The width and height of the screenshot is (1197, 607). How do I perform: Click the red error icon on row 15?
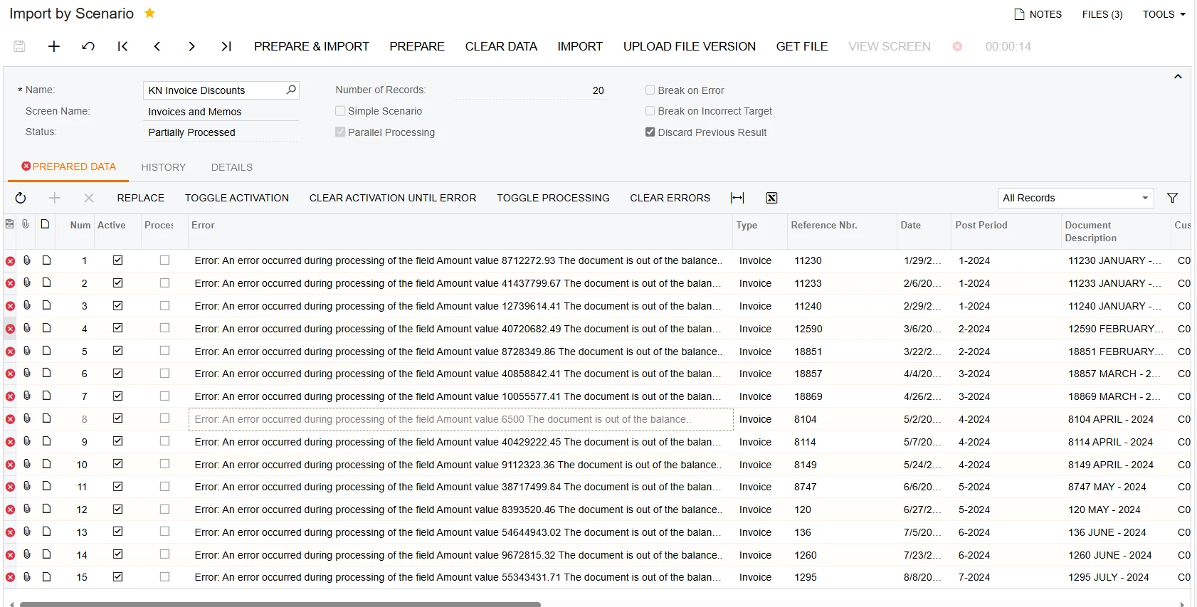[10, 578]
